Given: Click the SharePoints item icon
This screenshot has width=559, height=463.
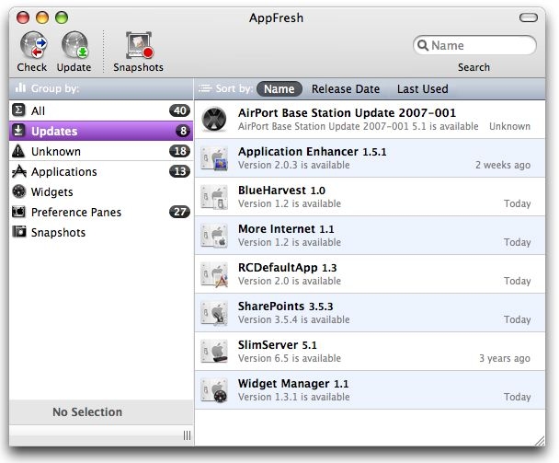Looking at the screenshot, I should 214,313.
